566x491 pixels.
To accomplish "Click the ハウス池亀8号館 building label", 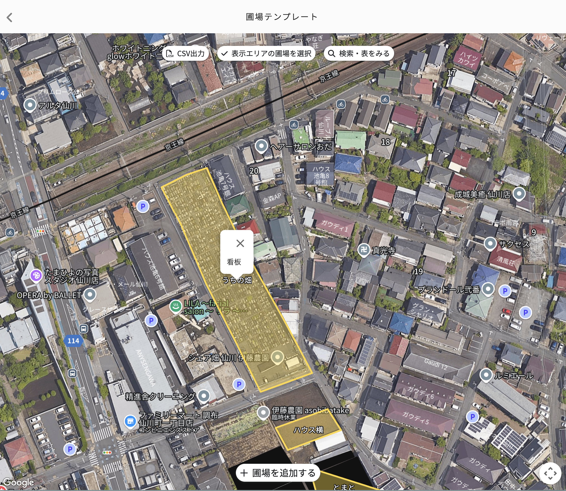I will [321, 176].
